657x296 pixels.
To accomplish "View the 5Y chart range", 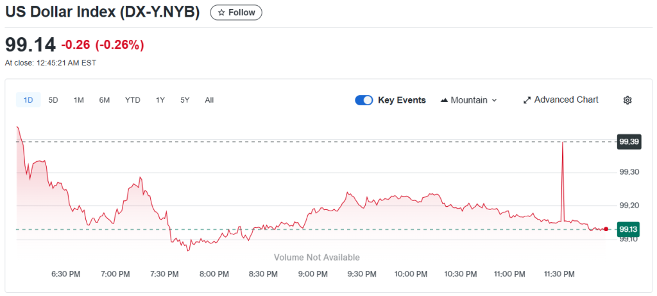I will click(185, 100).
